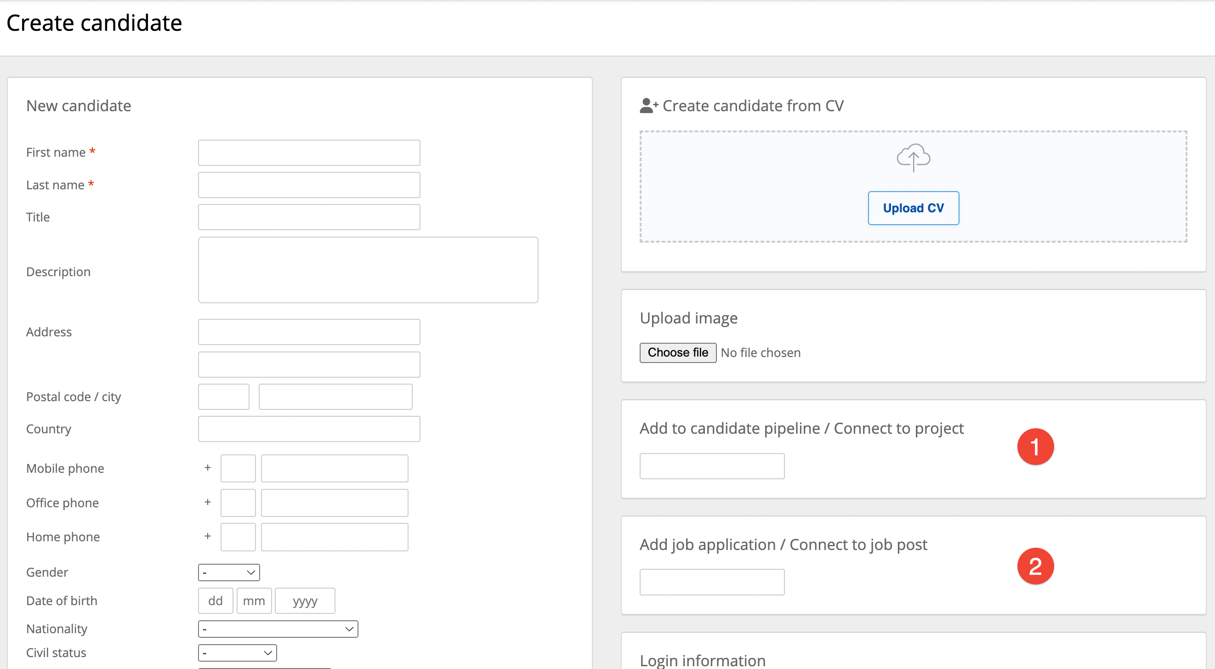Click Home phone country code box
This screenshot has height=669, width=1215.
click(x=238, y=537)
